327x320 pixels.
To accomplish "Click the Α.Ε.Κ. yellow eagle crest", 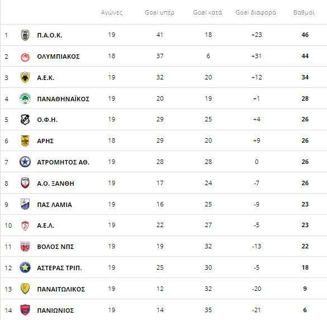I will (x=25, y=77).
